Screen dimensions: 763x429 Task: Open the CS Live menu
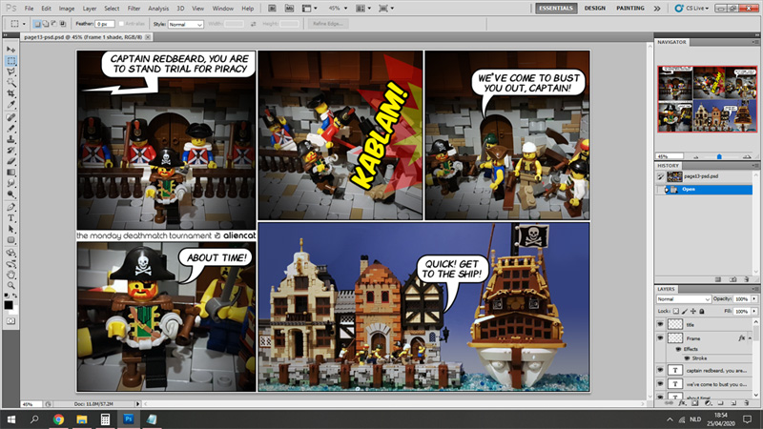click(x=691, y=9)
